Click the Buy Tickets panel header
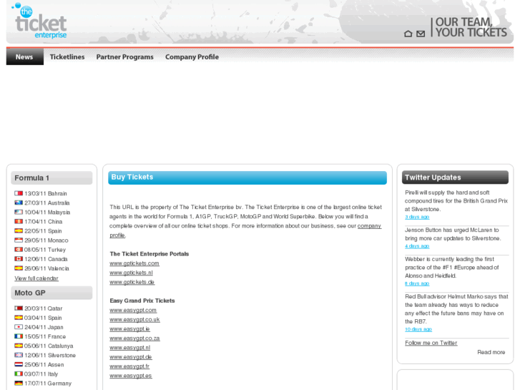 point(247,177)
